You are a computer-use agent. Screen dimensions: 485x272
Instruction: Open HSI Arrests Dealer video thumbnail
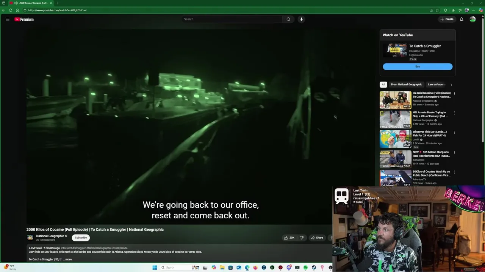(x=395, y=119)
